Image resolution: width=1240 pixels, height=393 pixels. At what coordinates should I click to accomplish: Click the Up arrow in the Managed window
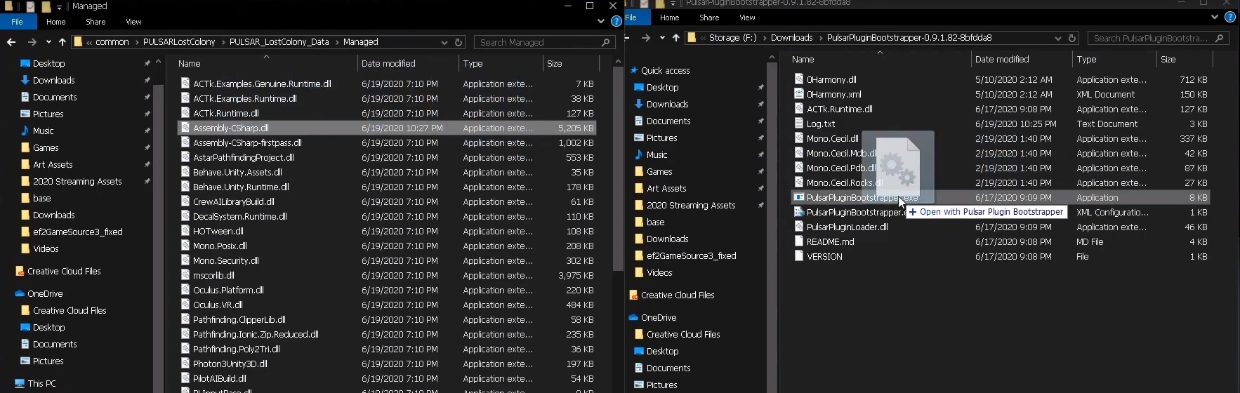[62, 42]
